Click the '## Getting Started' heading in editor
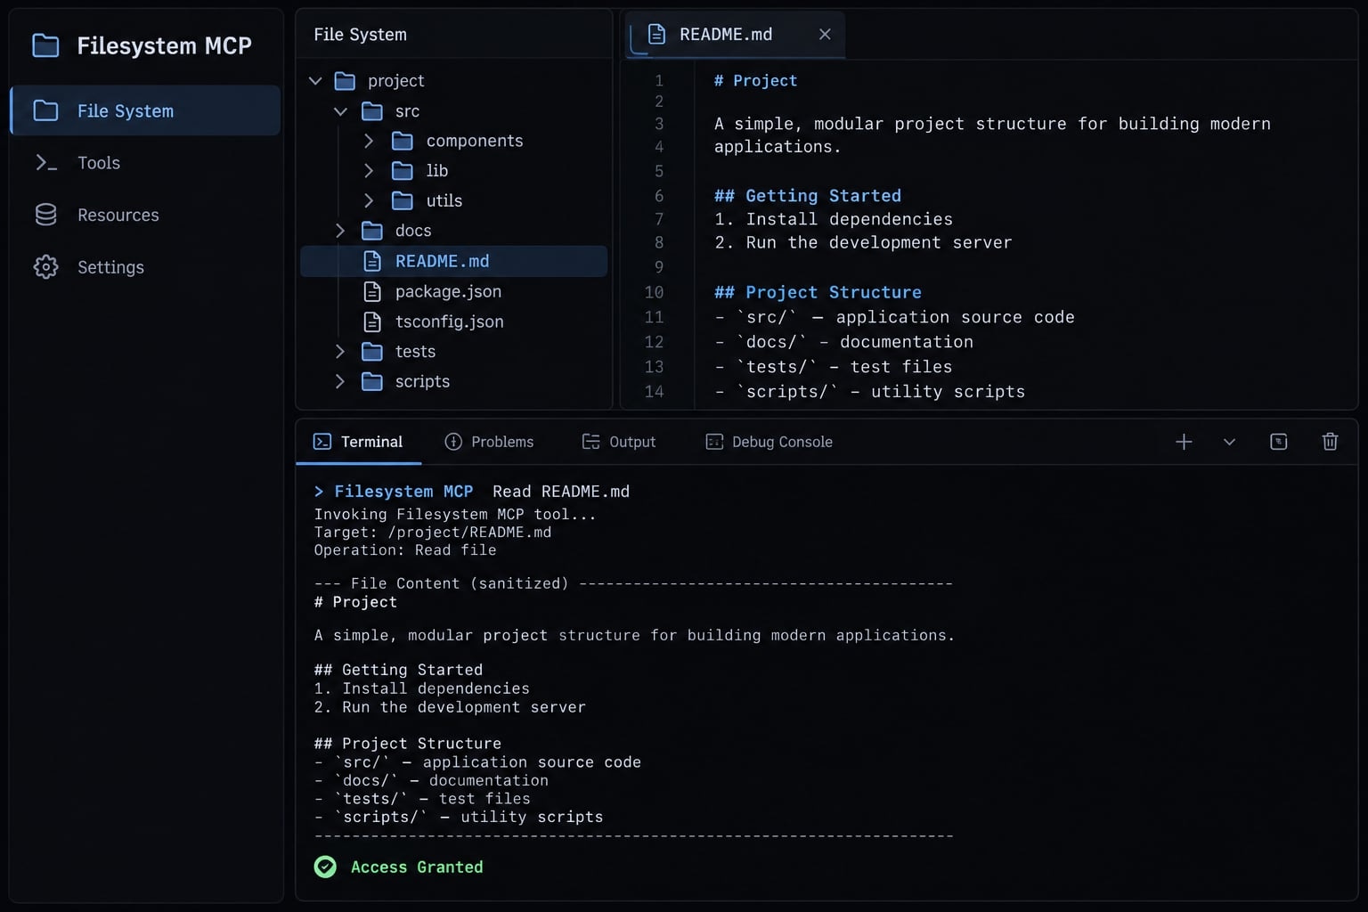 pos(808,196)
